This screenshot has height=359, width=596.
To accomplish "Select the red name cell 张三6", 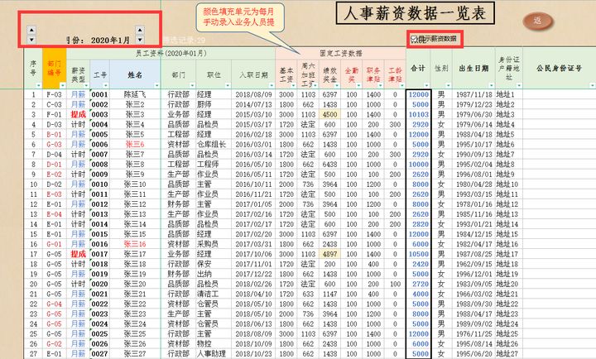I will [x=135, y=145].
